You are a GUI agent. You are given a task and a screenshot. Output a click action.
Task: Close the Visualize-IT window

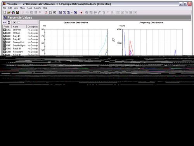[189, 4]
